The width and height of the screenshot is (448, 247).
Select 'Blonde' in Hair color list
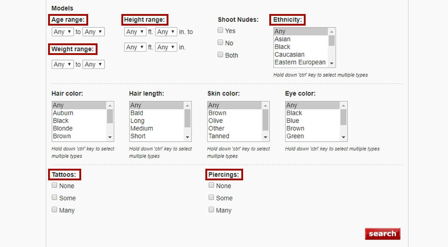click(63, 128)
